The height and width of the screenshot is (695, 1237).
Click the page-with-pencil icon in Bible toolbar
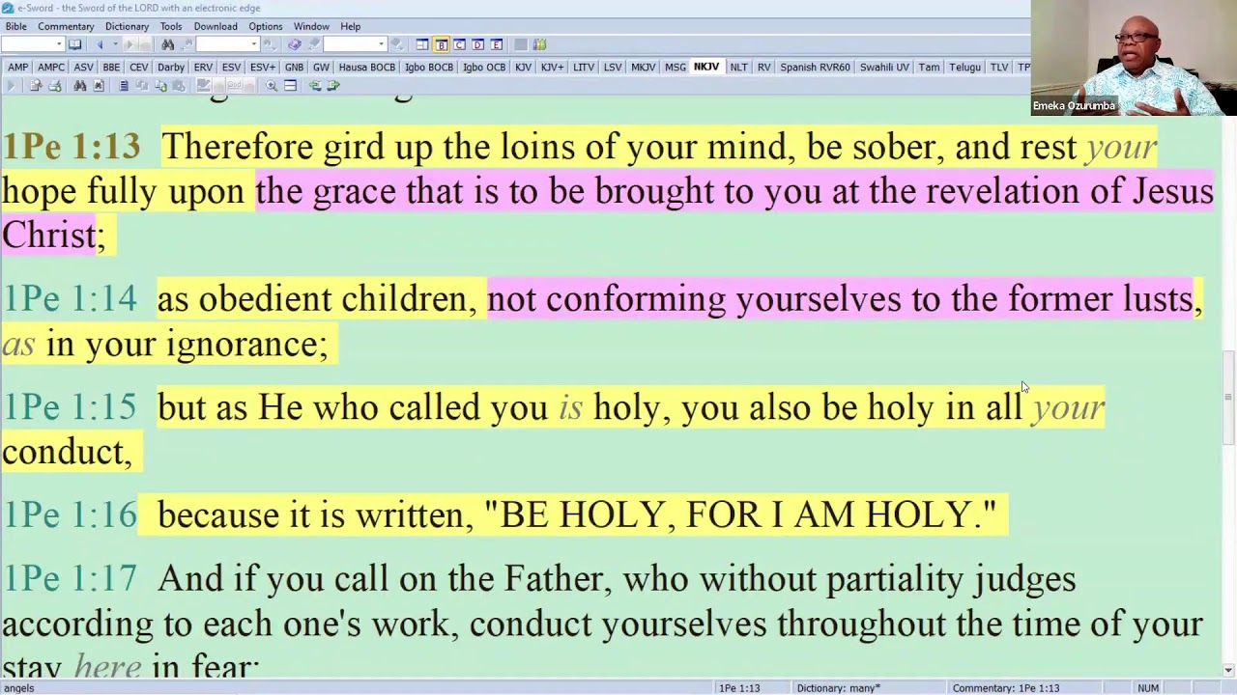tap(36, 86)
